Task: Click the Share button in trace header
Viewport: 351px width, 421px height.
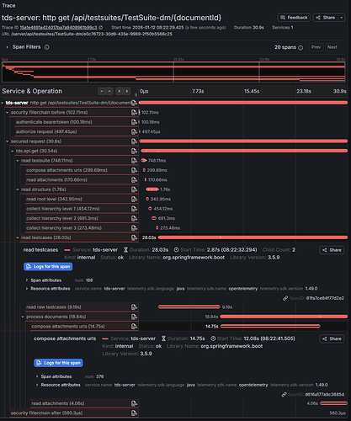Action: (326, 18)
